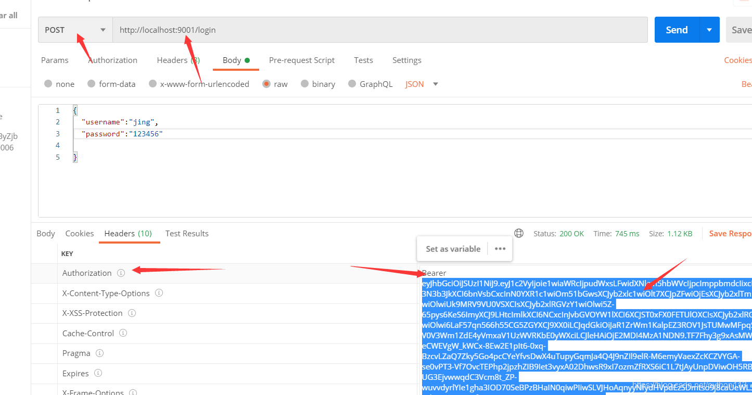Click Save Response
The image size is (752, 395).
(730, 234)
